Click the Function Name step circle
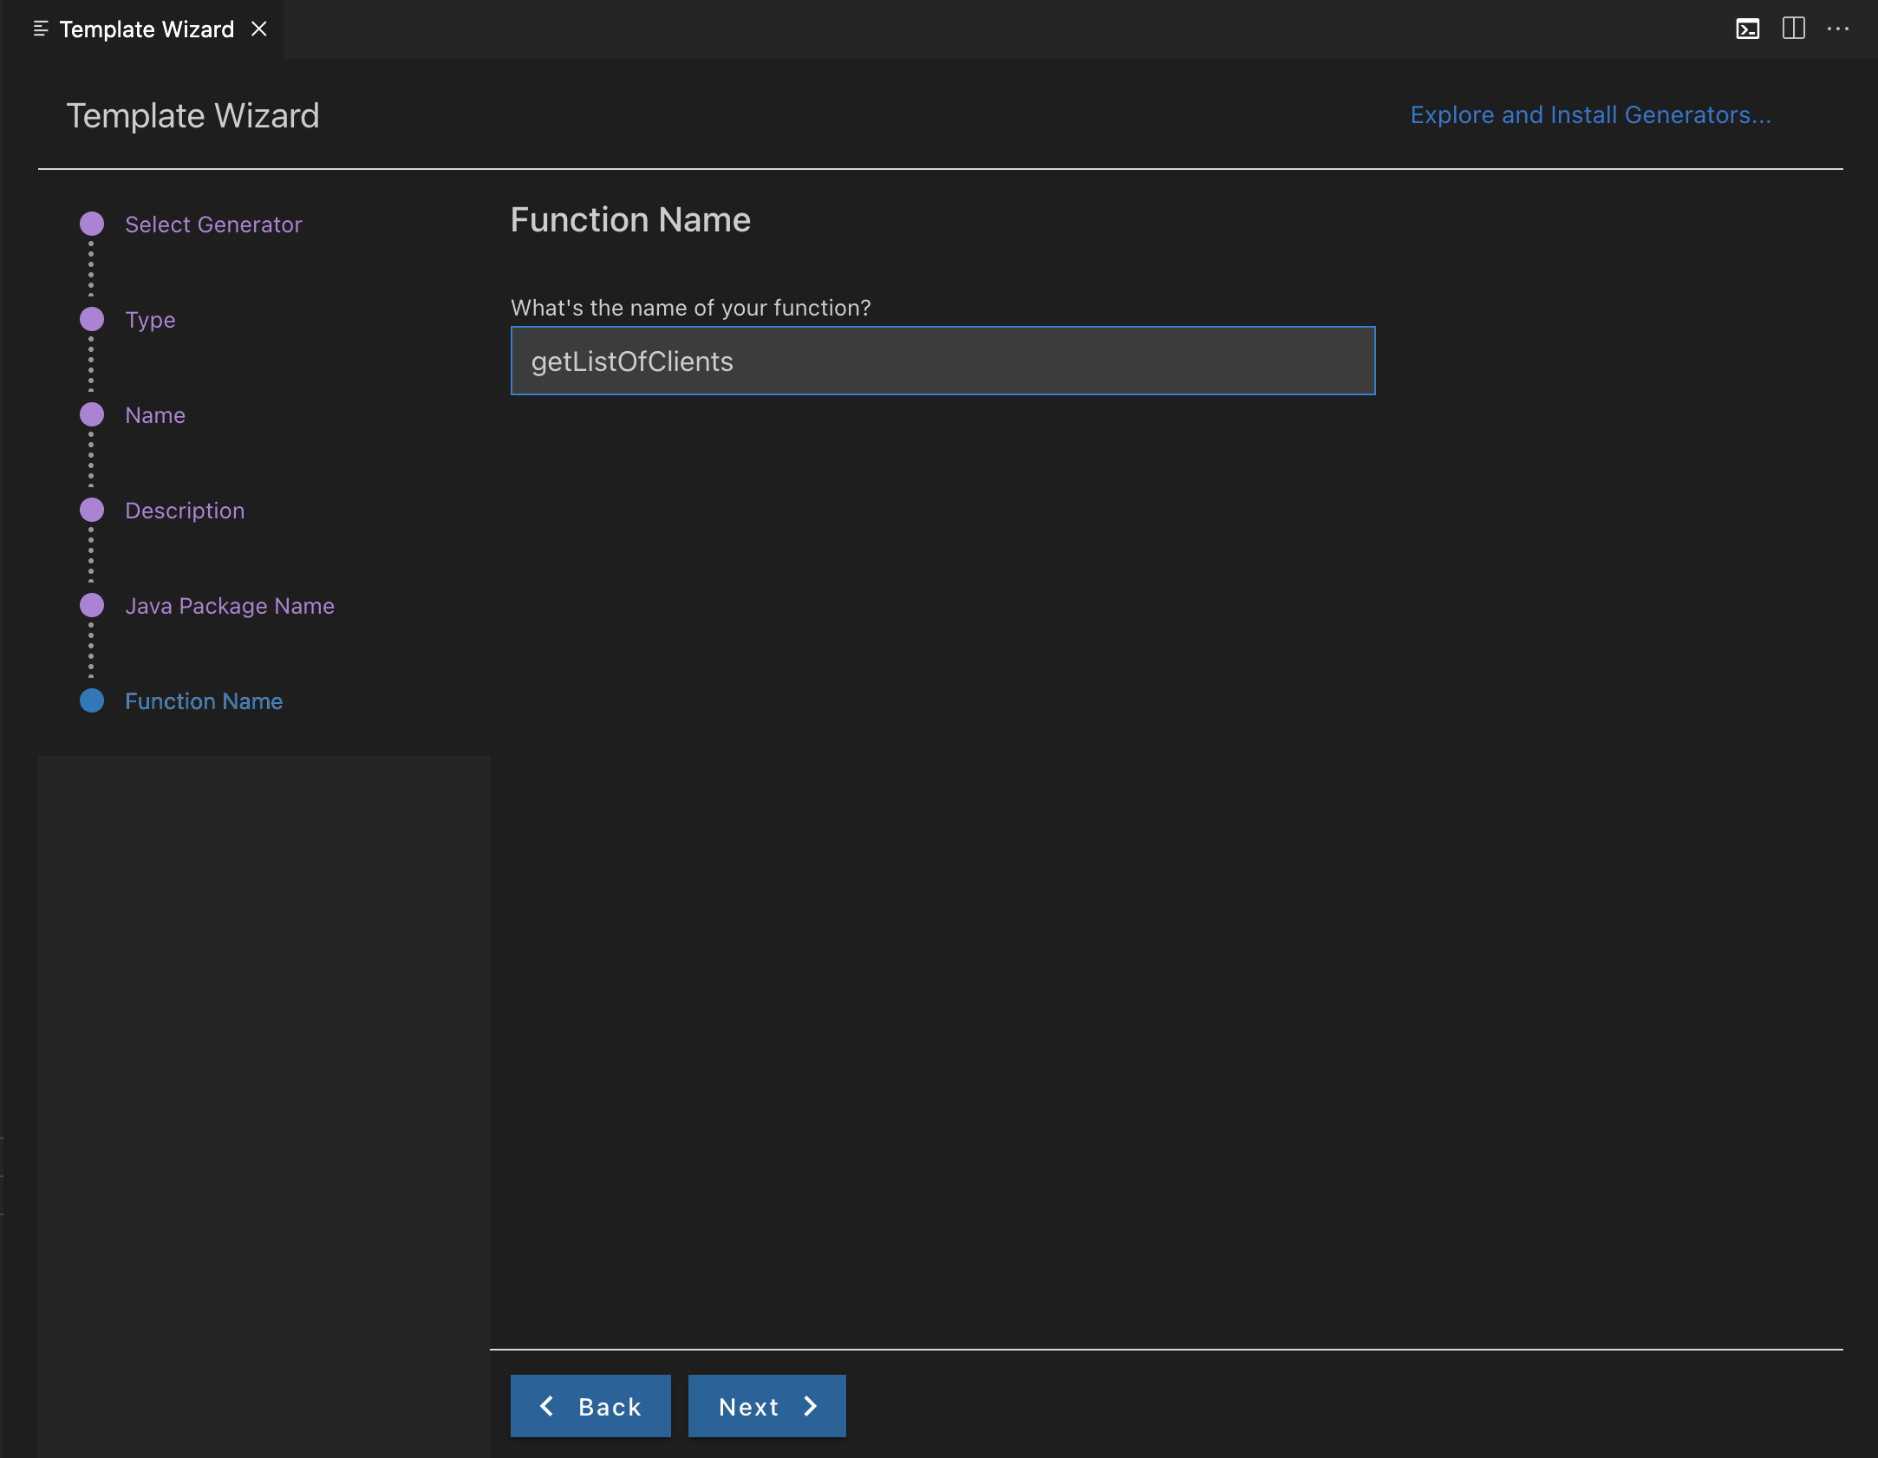 point(92,700)
